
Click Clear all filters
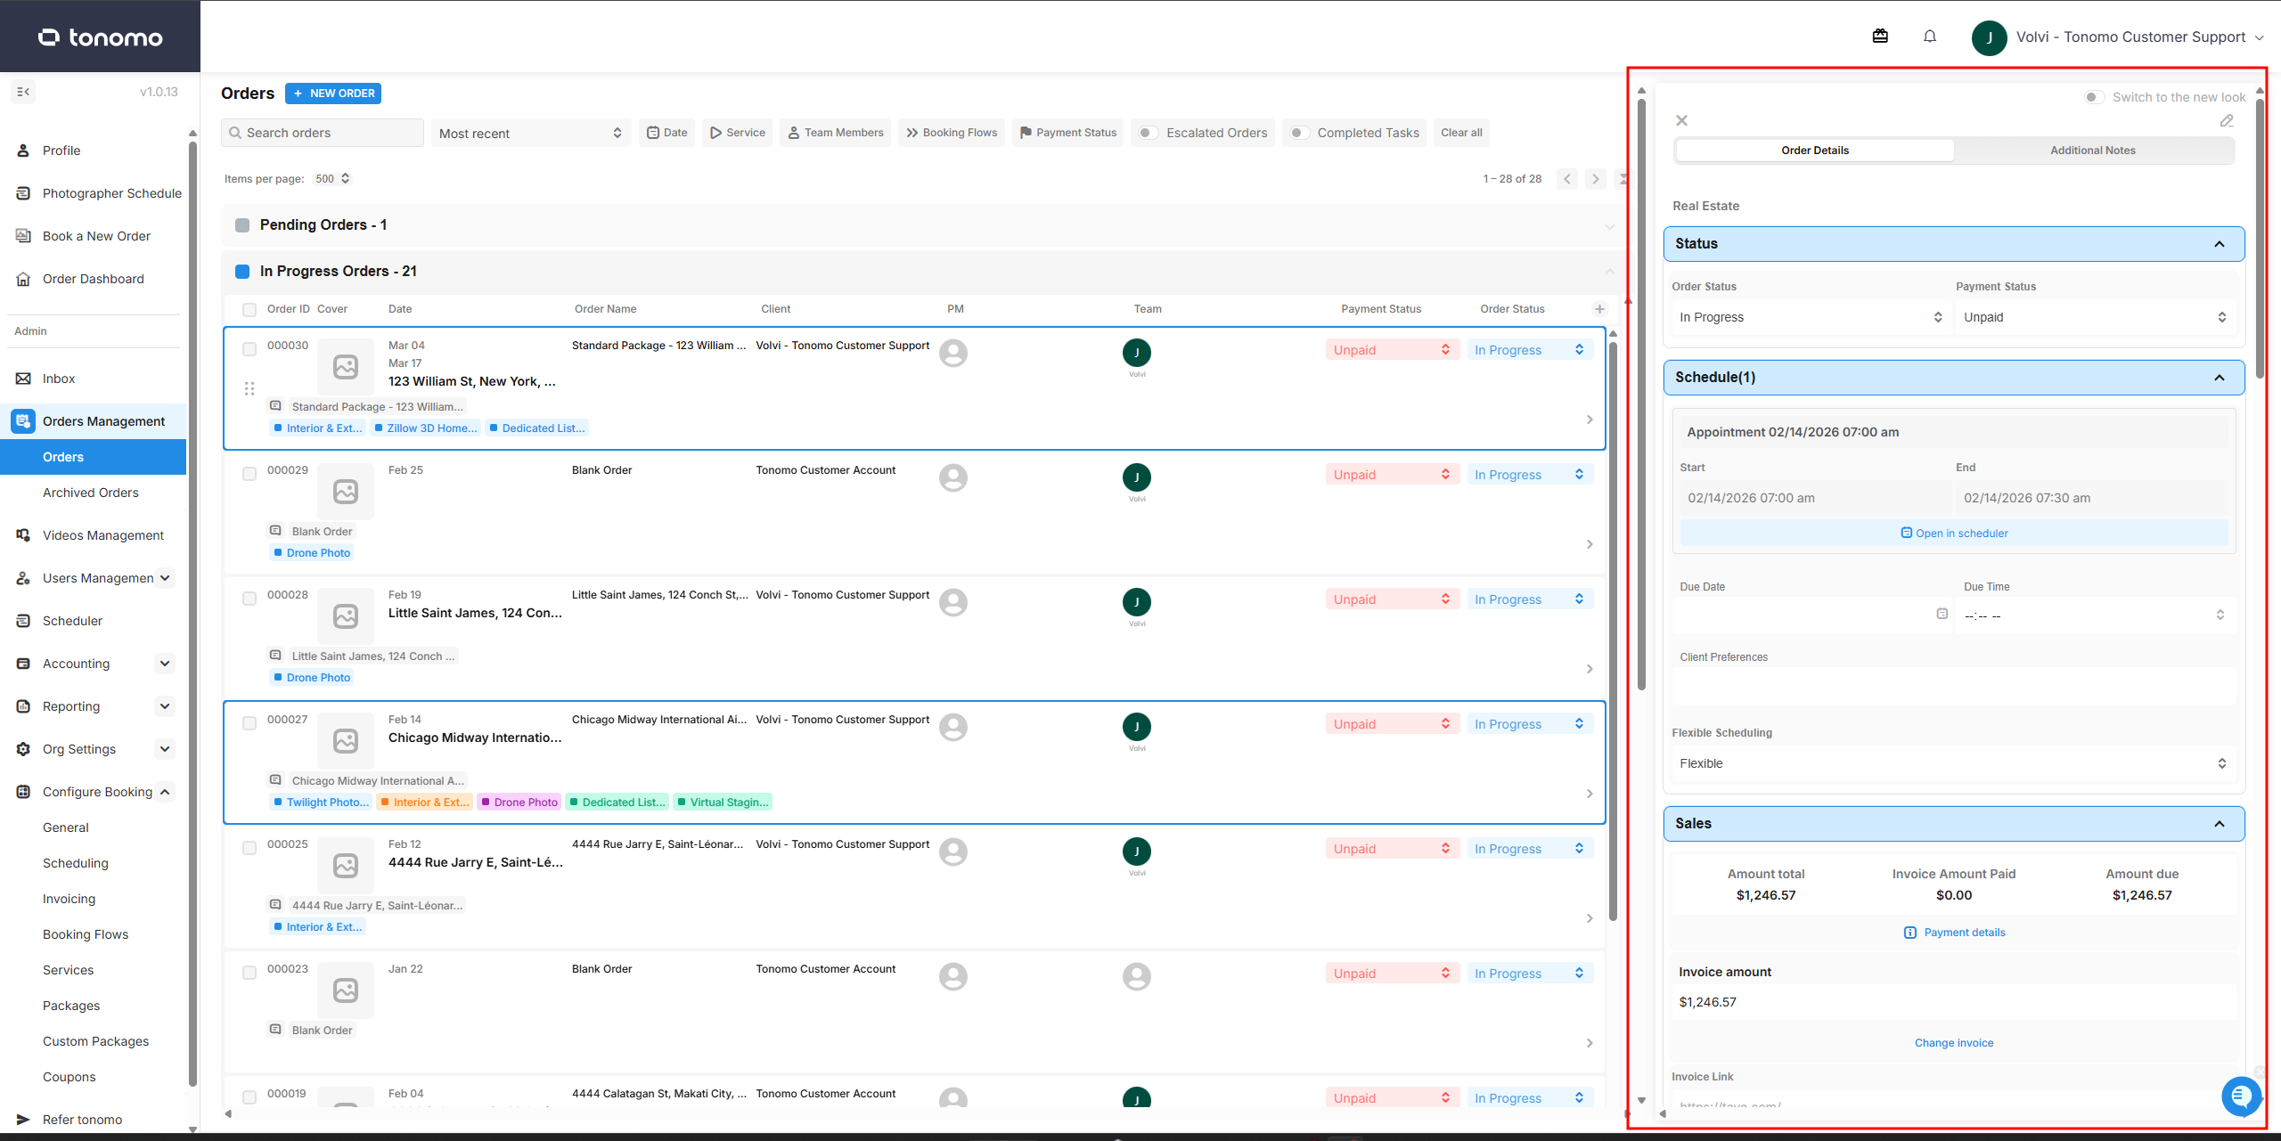point(1461,133)
